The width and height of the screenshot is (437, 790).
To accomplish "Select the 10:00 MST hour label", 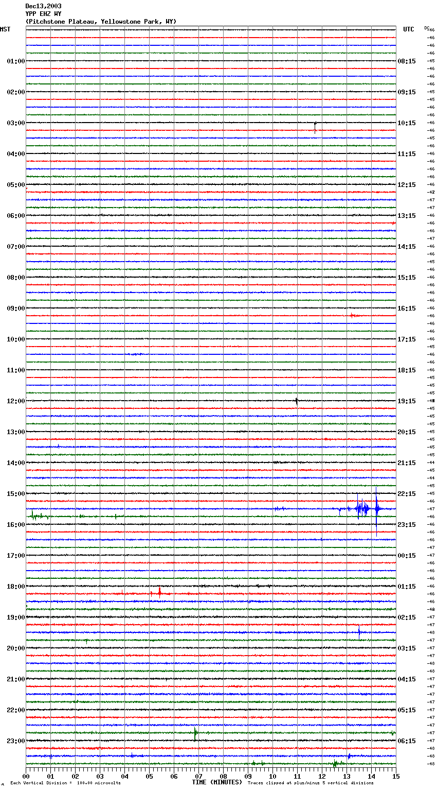I will [x=16, y=339].
